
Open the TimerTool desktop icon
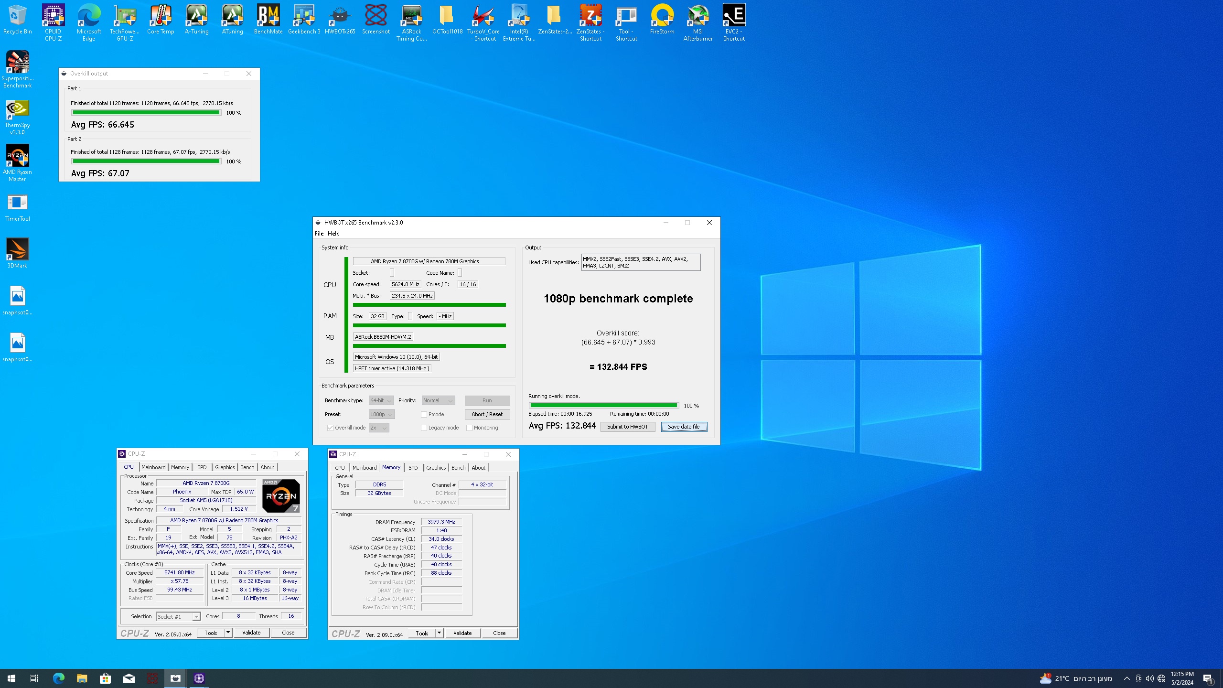pyautogui.click(x=17, y=206)
